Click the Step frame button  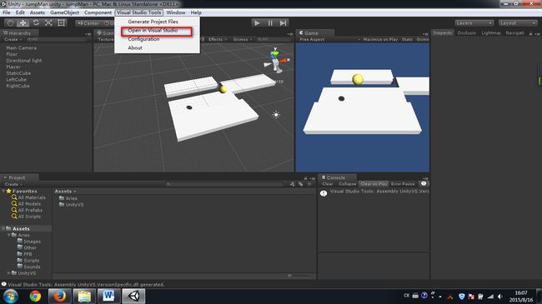click(x=284, y=23)
